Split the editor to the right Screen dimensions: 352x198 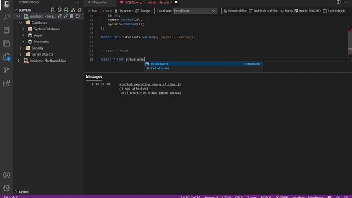click(338, 2)
